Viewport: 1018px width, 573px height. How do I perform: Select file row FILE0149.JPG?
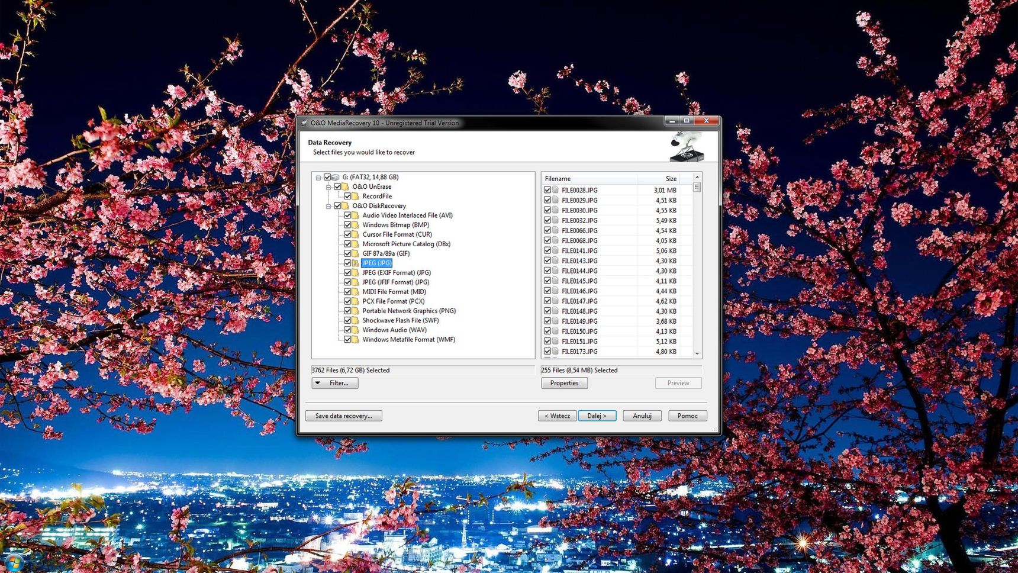click(x=617, y=321)
